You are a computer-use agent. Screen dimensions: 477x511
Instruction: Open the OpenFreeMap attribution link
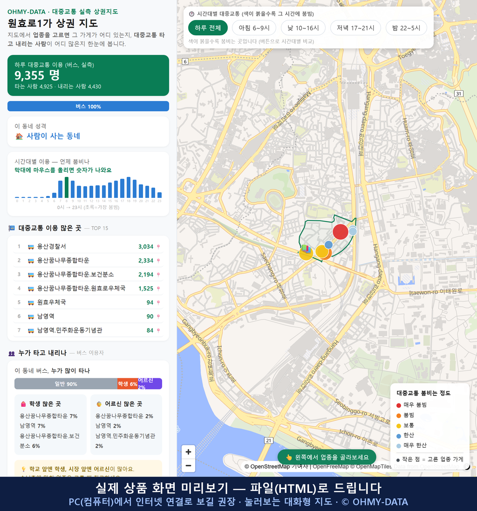[x=331, y=466]
